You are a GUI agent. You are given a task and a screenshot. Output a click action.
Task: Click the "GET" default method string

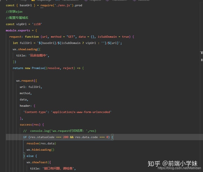pyautogui.click(x=71, y=37)
